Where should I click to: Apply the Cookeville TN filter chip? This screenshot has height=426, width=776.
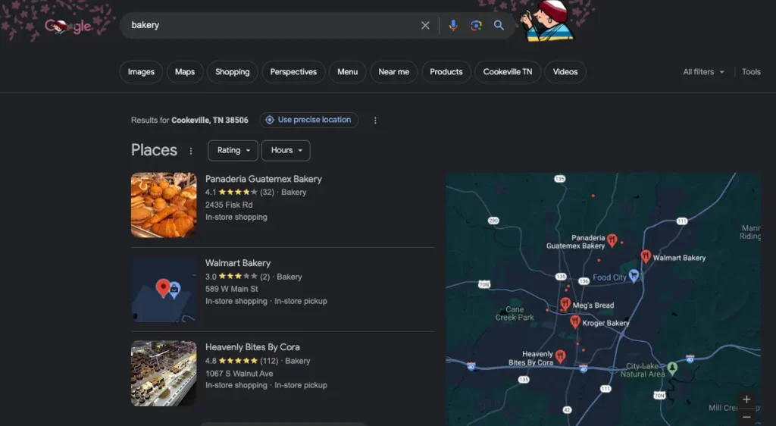(x=508, y=72)
